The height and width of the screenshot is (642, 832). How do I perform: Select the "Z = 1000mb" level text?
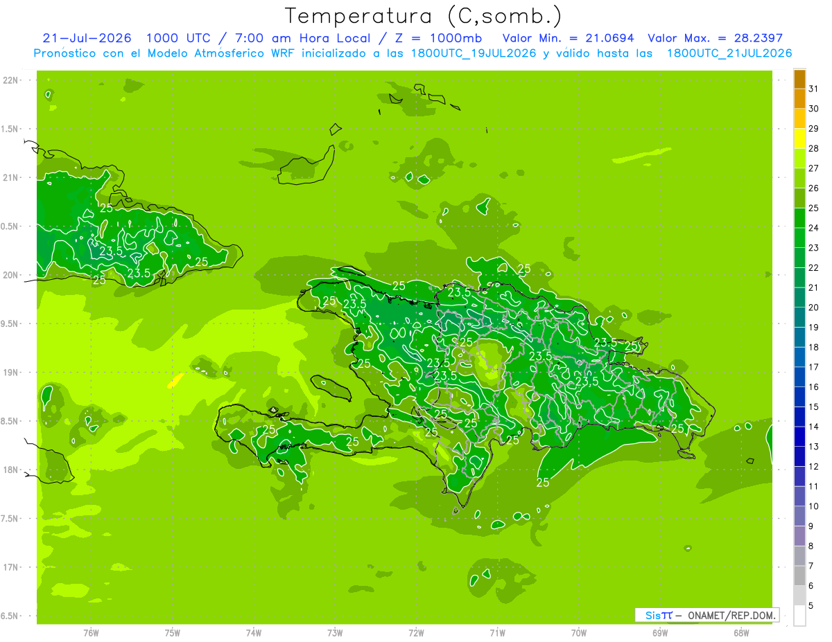[x=440, y=38]
